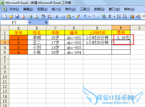Click the greyed Redo arrow

click(x=94, y=16)
